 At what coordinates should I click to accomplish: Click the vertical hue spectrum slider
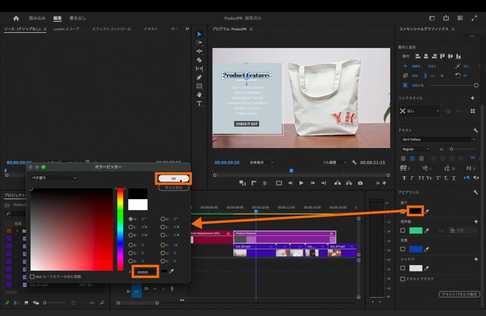[x=120, y=229]
